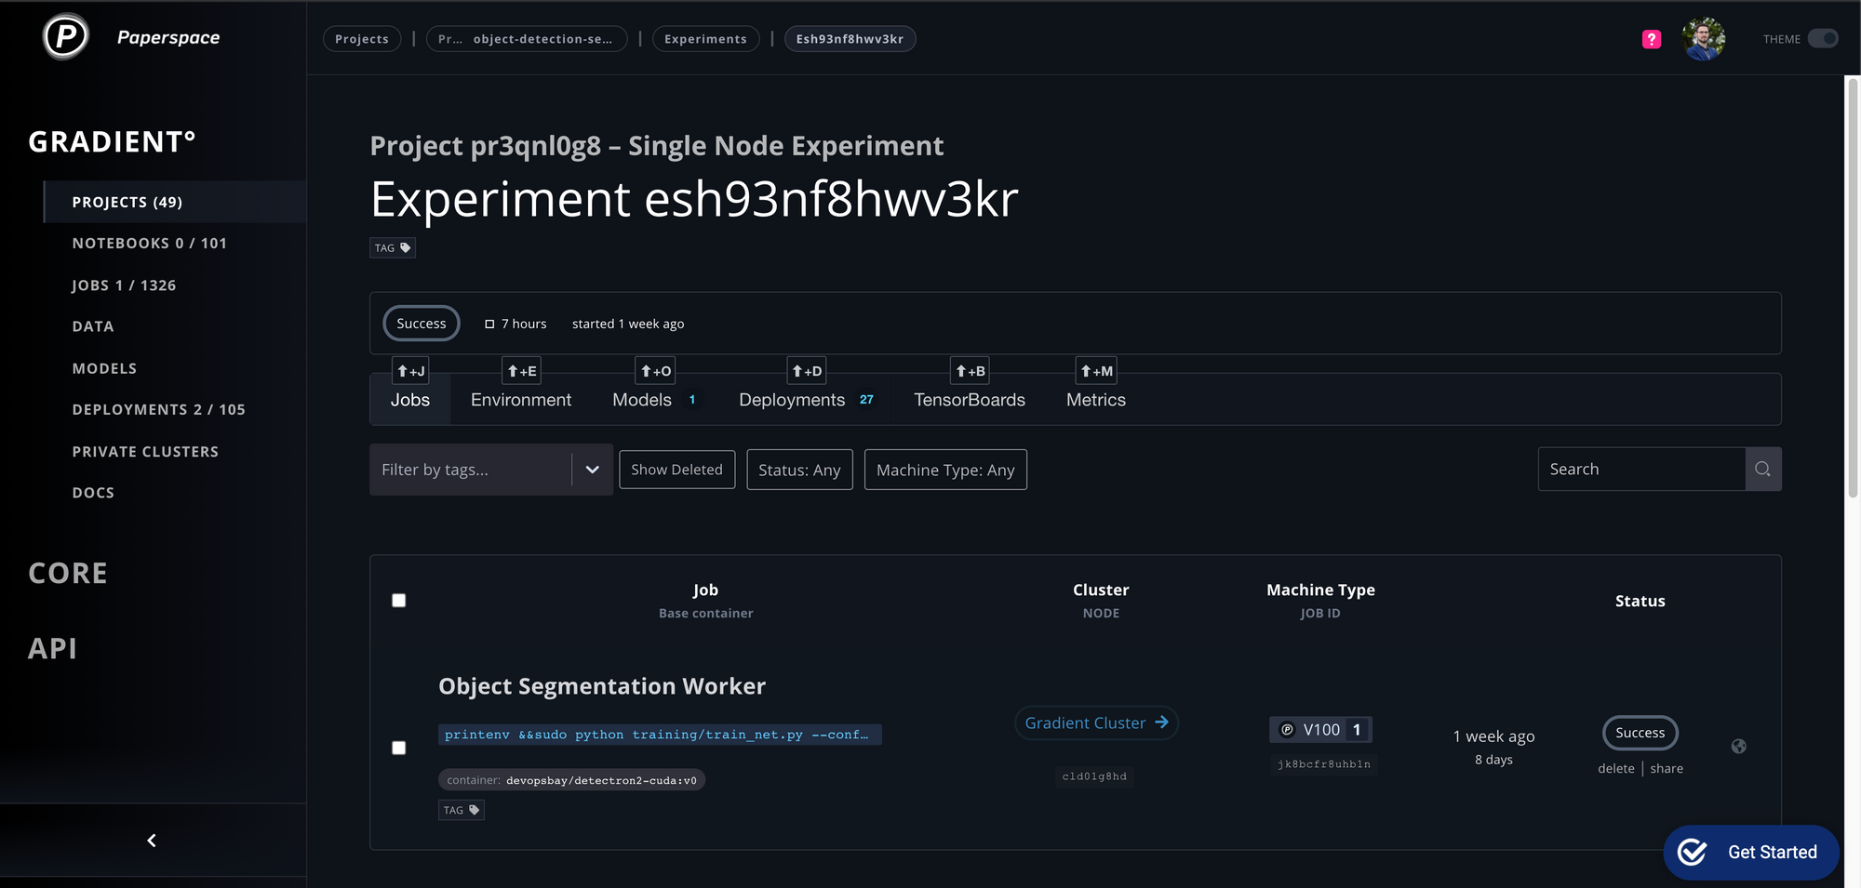Click the globe icon on the job row
Screen dimensions: 1861x888
tap(1738, 747)
